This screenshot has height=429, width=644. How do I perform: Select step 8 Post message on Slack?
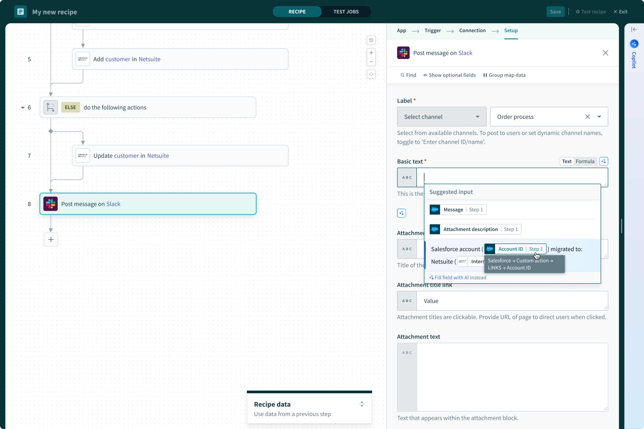point(148,204)
